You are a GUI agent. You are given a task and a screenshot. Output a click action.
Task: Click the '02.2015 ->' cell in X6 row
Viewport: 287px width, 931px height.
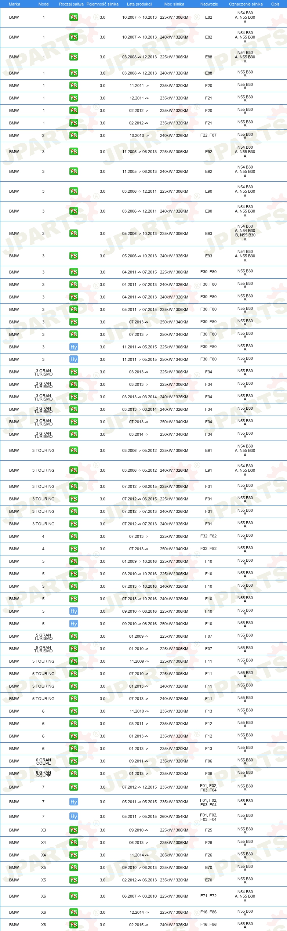click(x=139, y=925)
